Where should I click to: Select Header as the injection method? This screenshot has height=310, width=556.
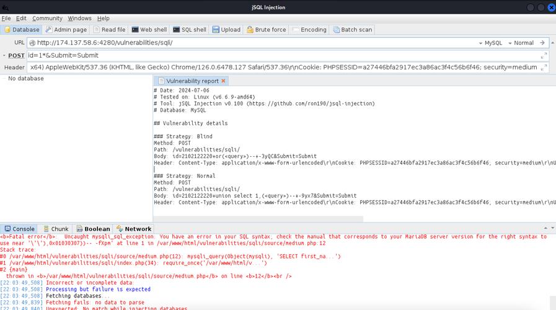click(x=14, y=67)
